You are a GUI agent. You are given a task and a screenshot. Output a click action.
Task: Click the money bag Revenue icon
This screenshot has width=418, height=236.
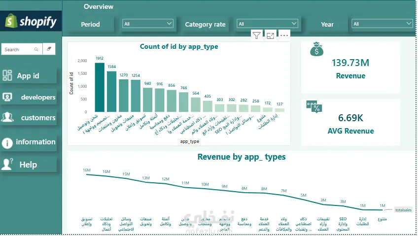316,49
